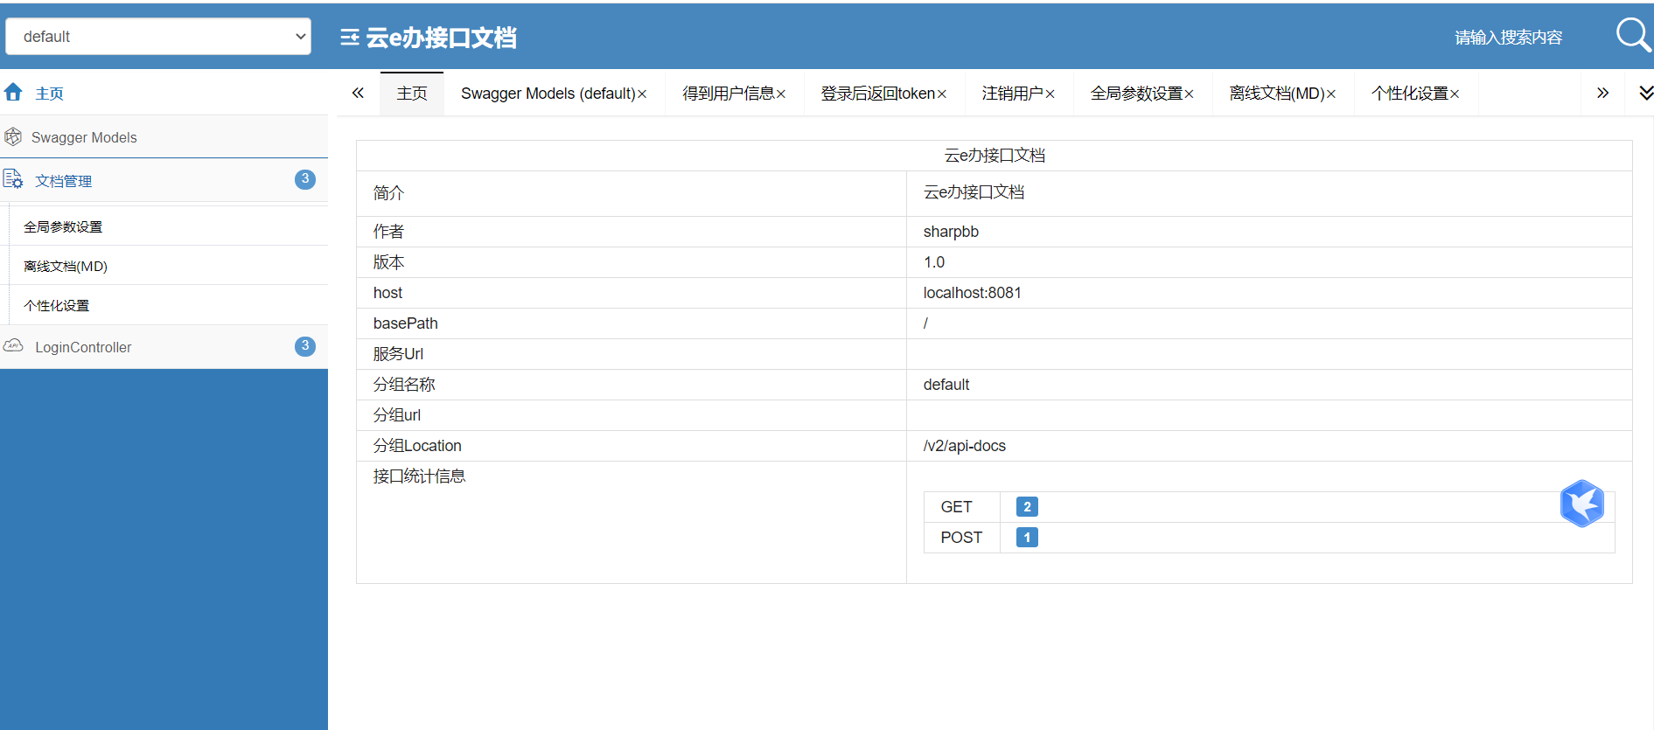Switch to the 主页 tab
Screen dimensions: 1654x730
[x=412, y=94]
